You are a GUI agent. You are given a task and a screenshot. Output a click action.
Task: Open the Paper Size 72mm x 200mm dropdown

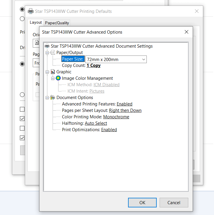(x=116, y=59)
